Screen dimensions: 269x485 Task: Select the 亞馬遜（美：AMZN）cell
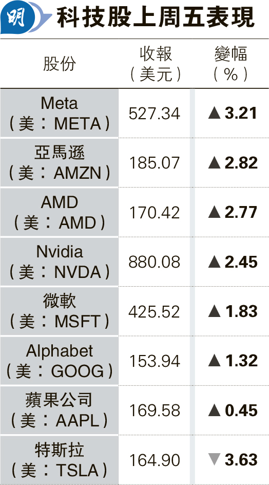point(60,163)
